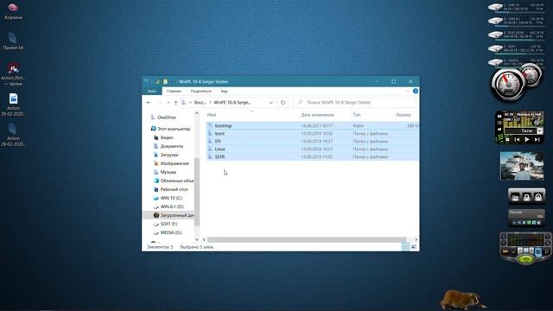Open Объемные объекты in the sidebar

tap(174, 181)
